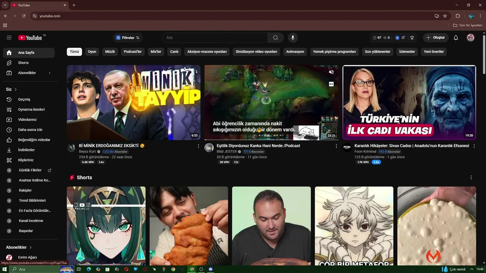Open Evrim Ağacı subscription
Image resolution: width=486 pixels, height=273 pixels.
[x=29, y=257]
